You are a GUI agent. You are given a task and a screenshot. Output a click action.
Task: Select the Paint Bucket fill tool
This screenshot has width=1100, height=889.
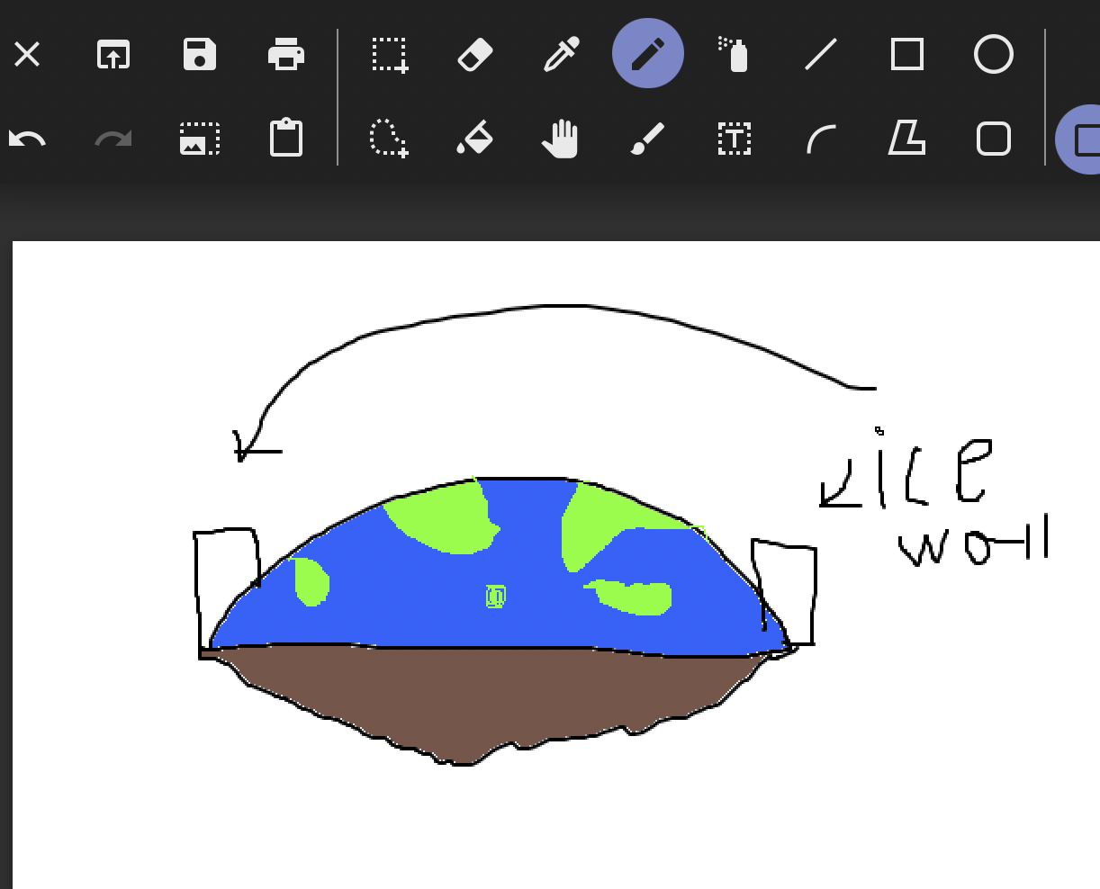point(474,139)
